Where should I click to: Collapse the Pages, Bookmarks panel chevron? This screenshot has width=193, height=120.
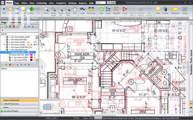point(37,22)
